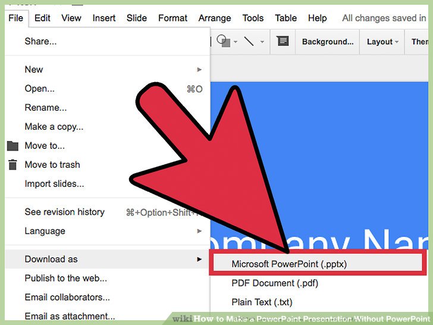Click the All changes saved status text
Screen dimensions: 433x325
pyautogui.click(x=384, y=18)
